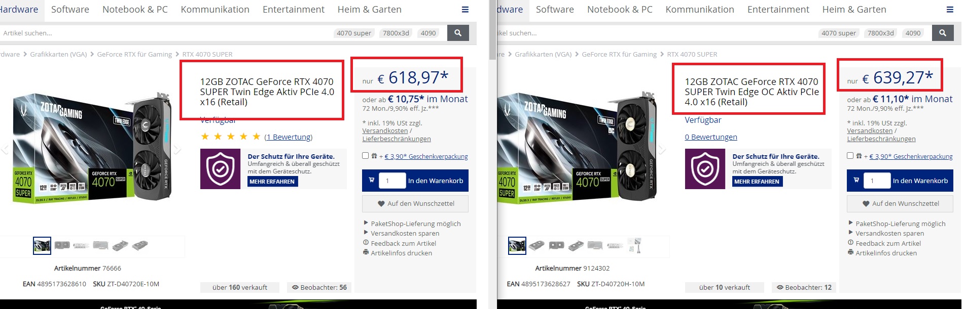This screenshot has width=965, height=309.
Task: Open Notebook & PC tab on left page
Action: click(x=135, y=10)
